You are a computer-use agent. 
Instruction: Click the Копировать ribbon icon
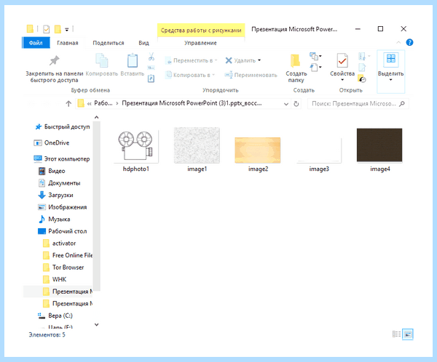[x=102, y=60]
